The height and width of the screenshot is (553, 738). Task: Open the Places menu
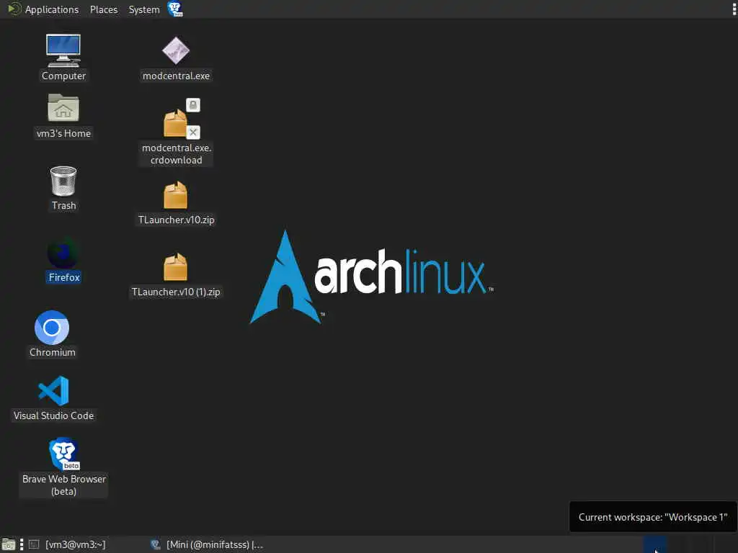pos(104,9)
